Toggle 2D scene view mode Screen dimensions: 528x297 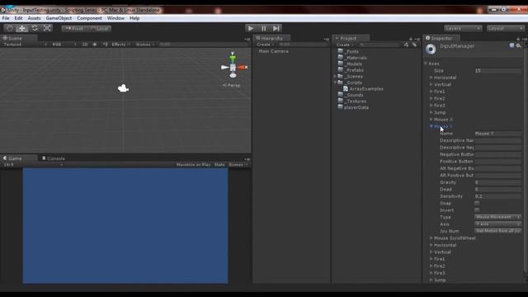point(85,45)
